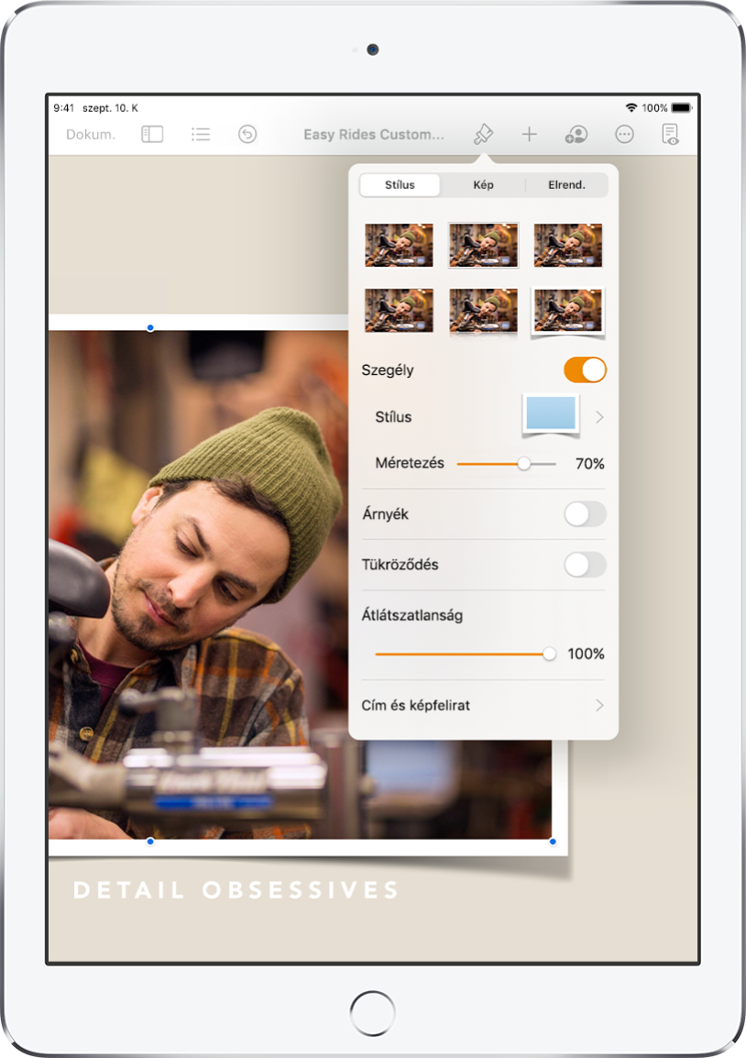Open the table of contents list icon
The height and width of the screenshot is (1058, 746).
(201, 134)
